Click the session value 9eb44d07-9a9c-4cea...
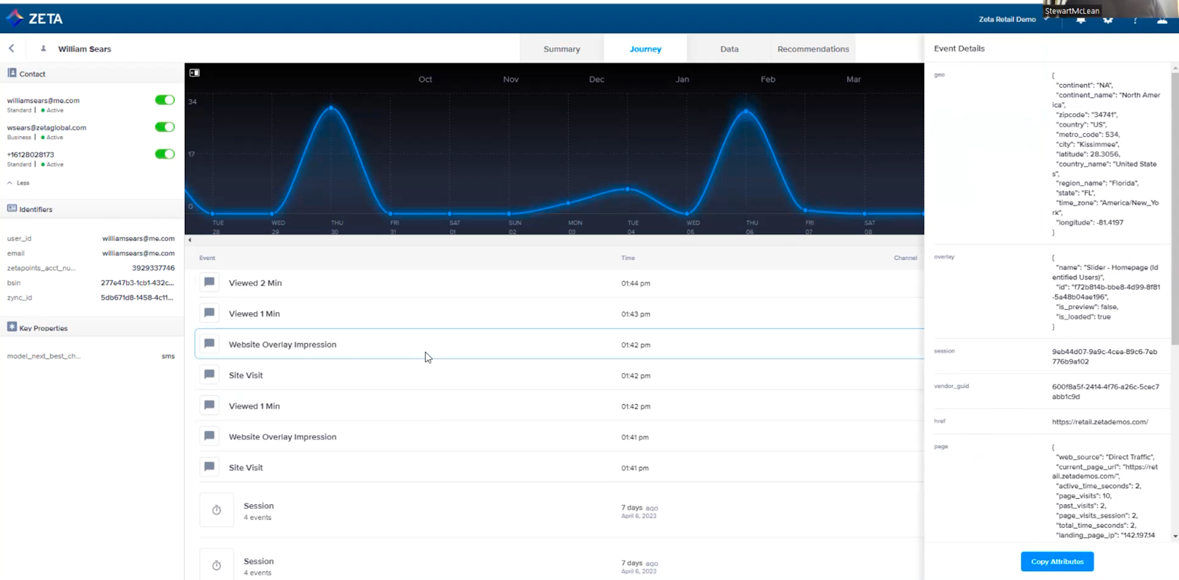This screenshot has height=580, width=1179. (1105, 356)
